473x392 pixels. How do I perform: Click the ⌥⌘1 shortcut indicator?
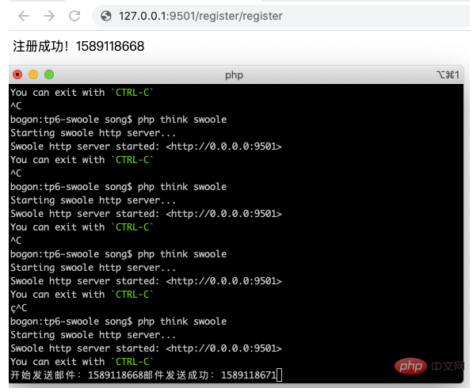tap(448, 74)
